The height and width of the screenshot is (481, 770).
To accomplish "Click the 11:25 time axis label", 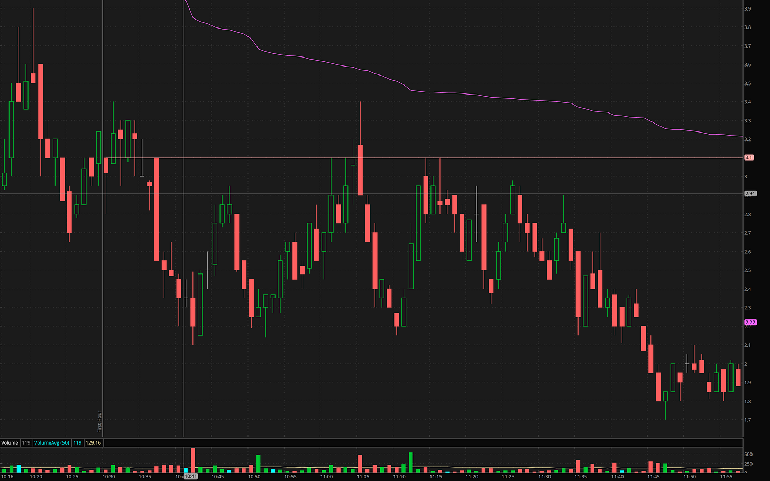I will point(508,476).
